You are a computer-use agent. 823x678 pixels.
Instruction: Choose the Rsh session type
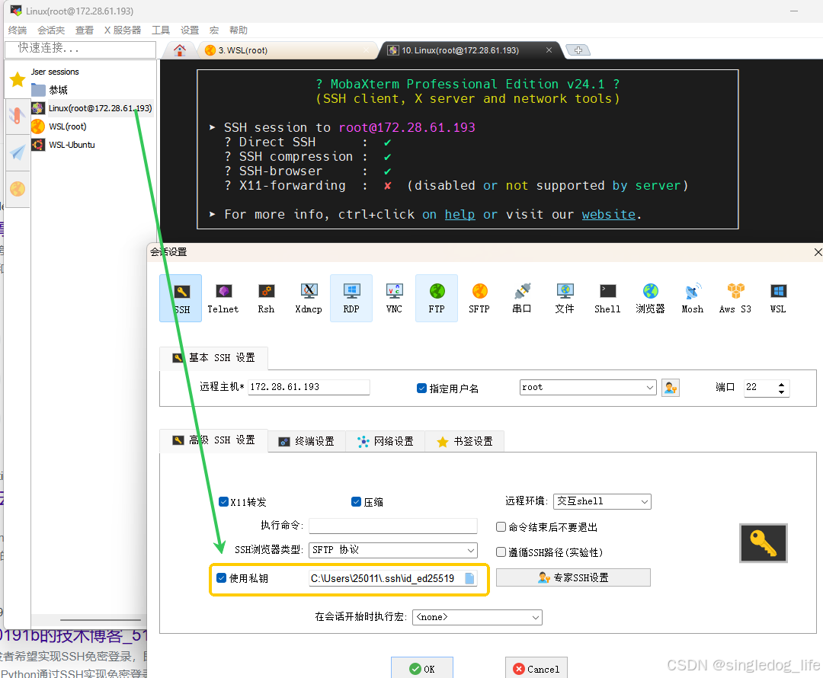coord(266,298)
